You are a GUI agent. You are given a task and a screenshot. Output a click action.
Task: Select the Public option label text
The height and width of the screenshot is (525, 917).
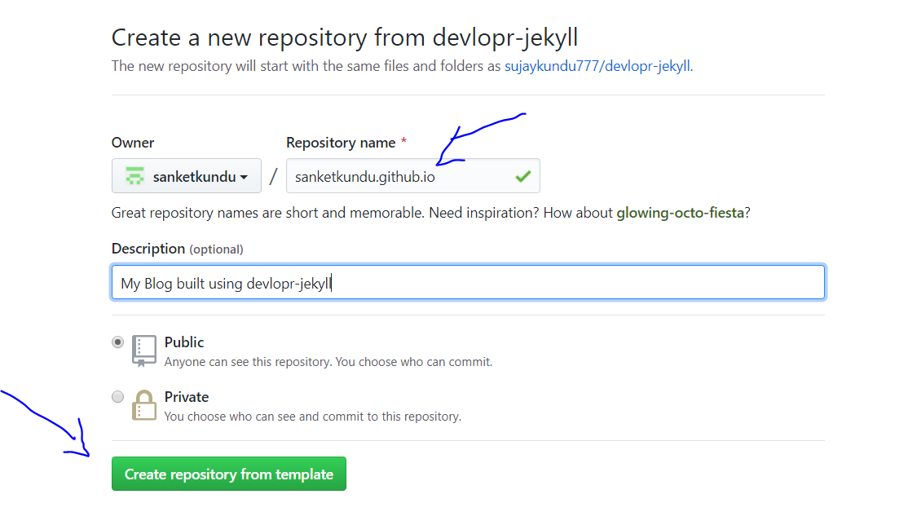[x=183, y=342]
